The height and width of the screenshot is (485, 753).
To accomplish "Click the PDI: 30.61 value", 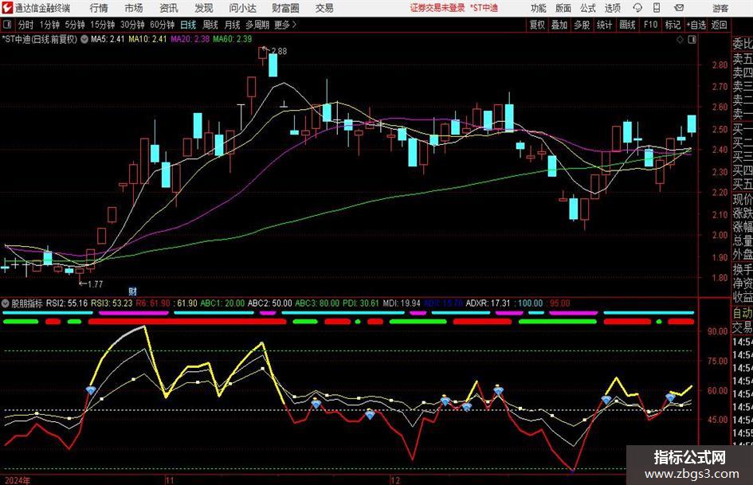I will pyautogui.click(x=361, y=303).
